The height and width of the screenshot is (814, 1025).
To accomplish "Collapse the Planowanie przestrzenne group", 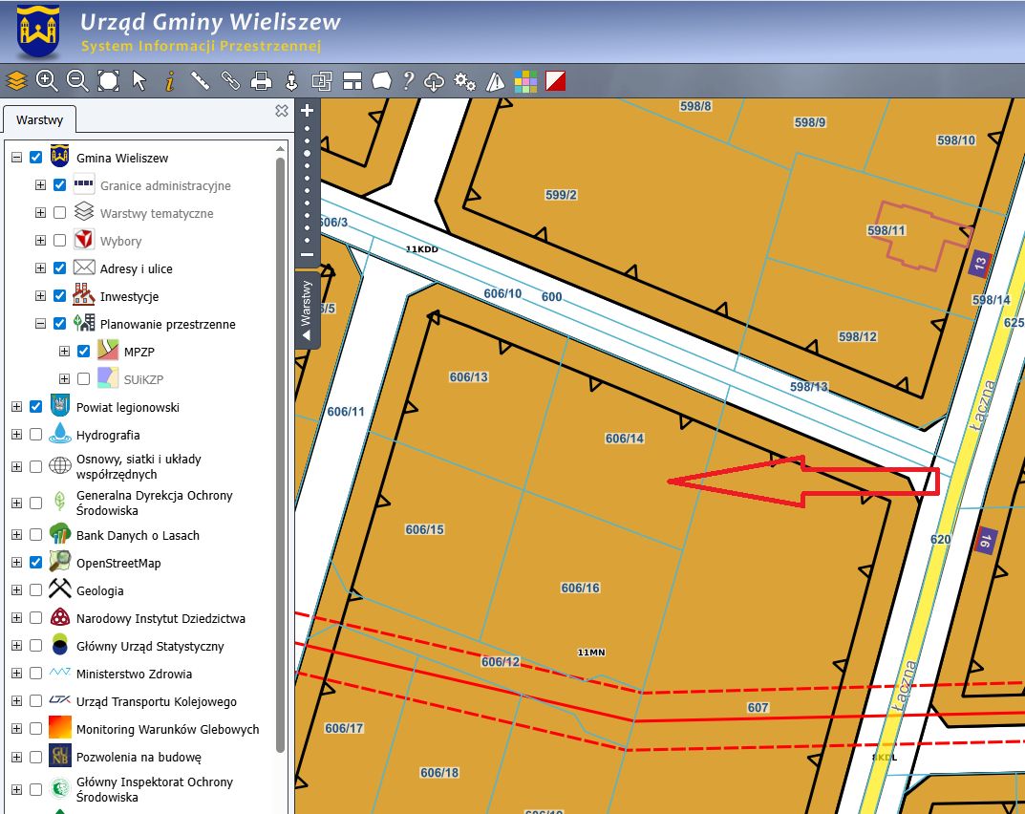I will pos(40,324).
